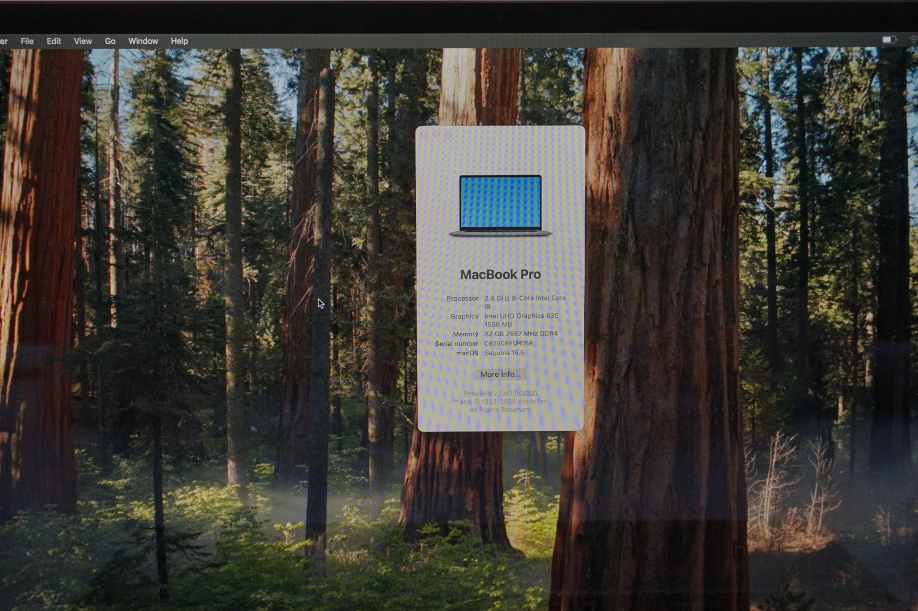Viewport: 918px width, 611px height.
Task: Select the Sequoia 15.5 macOS version
Action: (504, 353)
